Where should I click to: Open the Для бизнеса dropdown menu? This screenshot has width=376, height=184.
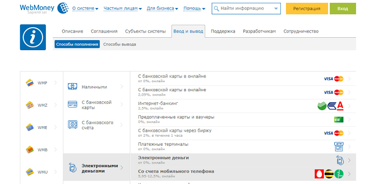tap(162, 9)
